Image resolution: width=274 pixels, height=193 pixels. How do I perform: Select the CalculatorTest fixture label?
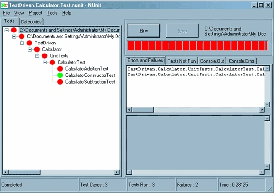(x=72, y=62)
